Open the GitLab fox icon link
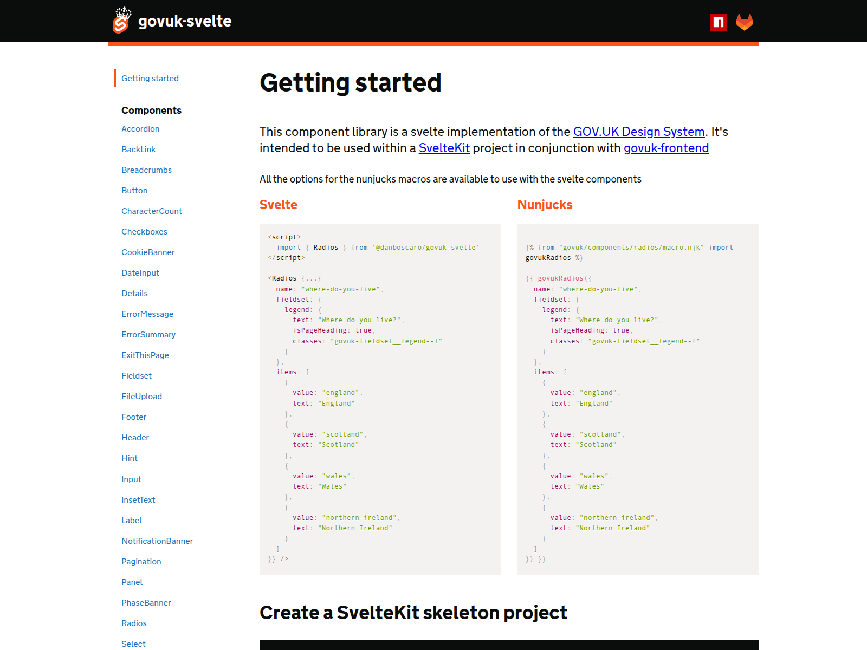 (745, 22)
